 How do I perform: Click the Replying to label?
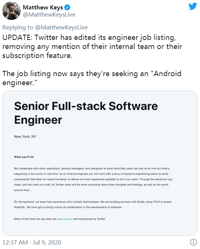click(x=18, y=27)
